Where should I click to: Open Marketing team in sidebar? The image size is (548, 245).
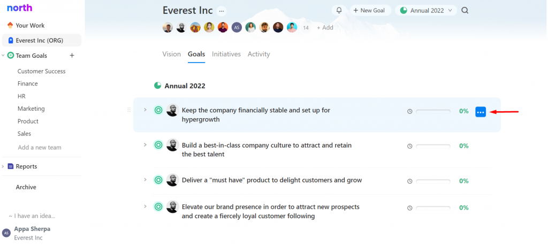click(31, 109)
